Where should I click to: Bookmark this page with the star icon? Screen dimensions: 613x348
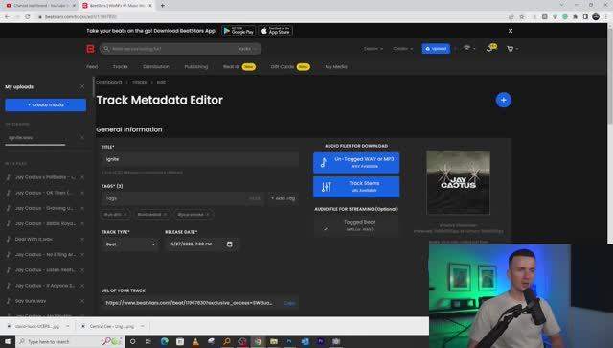(x=521, y=17)
